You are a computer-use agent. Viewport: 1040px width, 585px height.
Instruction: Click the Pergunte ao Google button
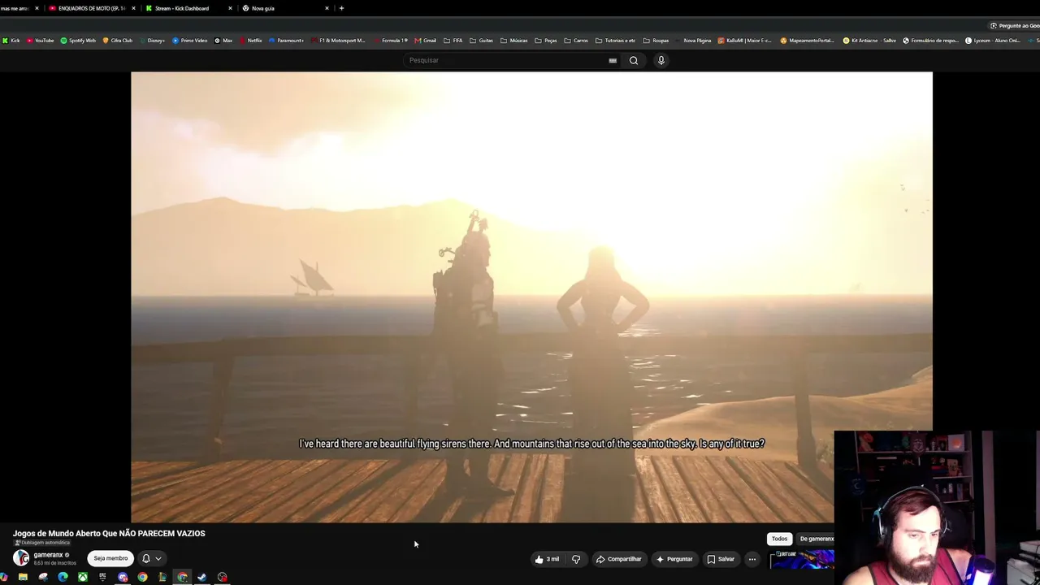[x=1014, y=26]
